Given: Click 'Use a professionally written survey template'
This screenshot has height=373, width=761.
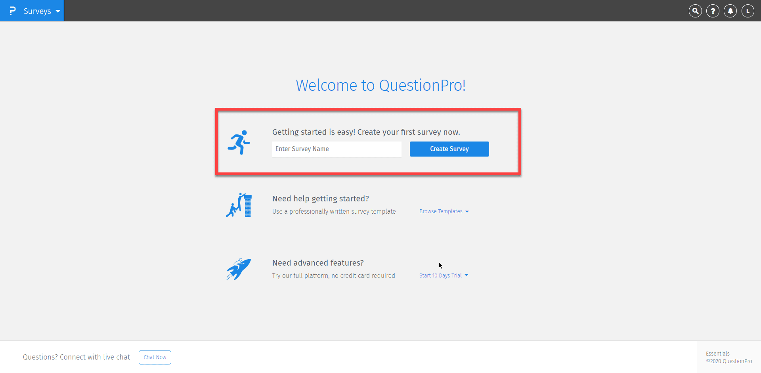Looking at the screenshot, I should point(334,212).
